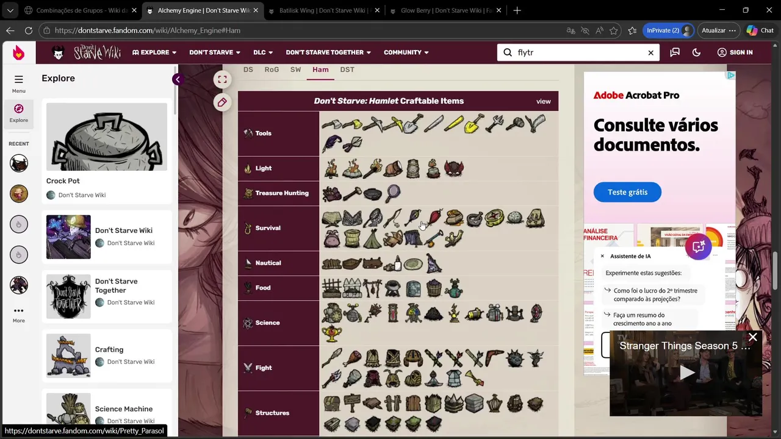This screenshot has width=781, height=439.
Task: Open the Compass icon in Survival row
Action: tap(494, 218)
